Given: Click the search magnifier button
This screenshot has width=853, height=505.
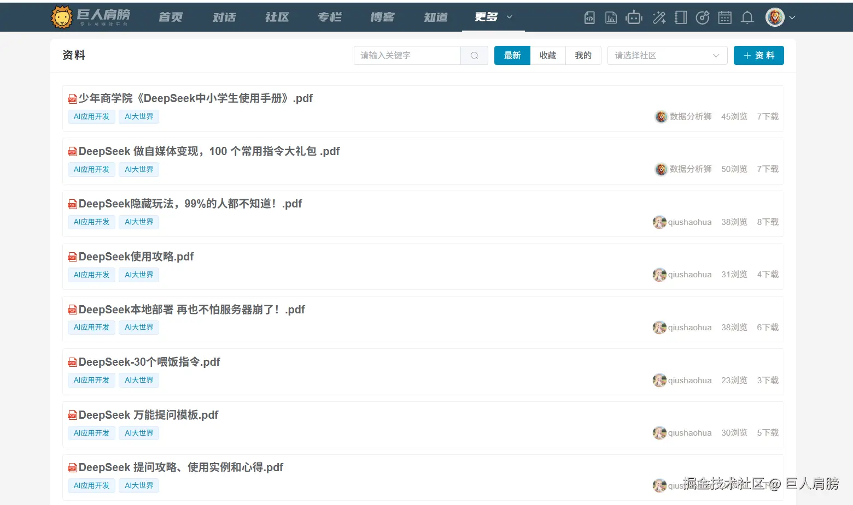Looking at the screenshot, I should pos(475,55).
